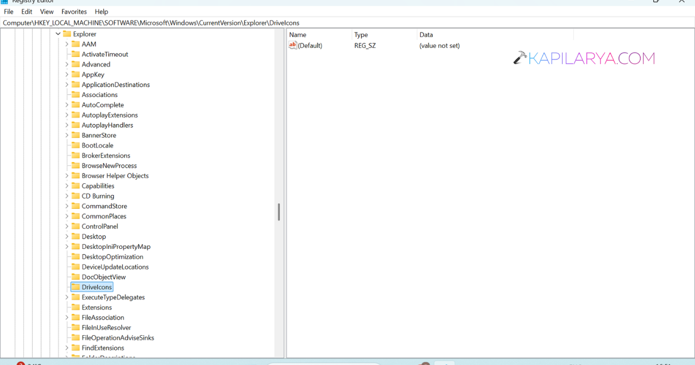Image resolution: width=695 pixels, height=365 pixels.
Task: Expand the BannerStore key
Action: click(x=67, y=136)
